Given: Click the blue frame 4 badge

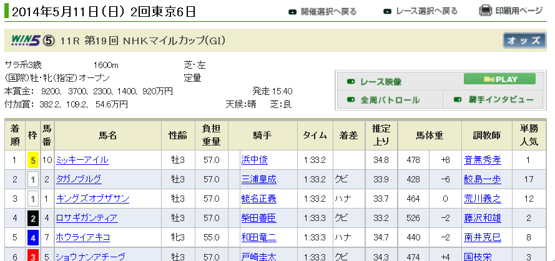Looking at the screenshot, I should pos(33,237).
